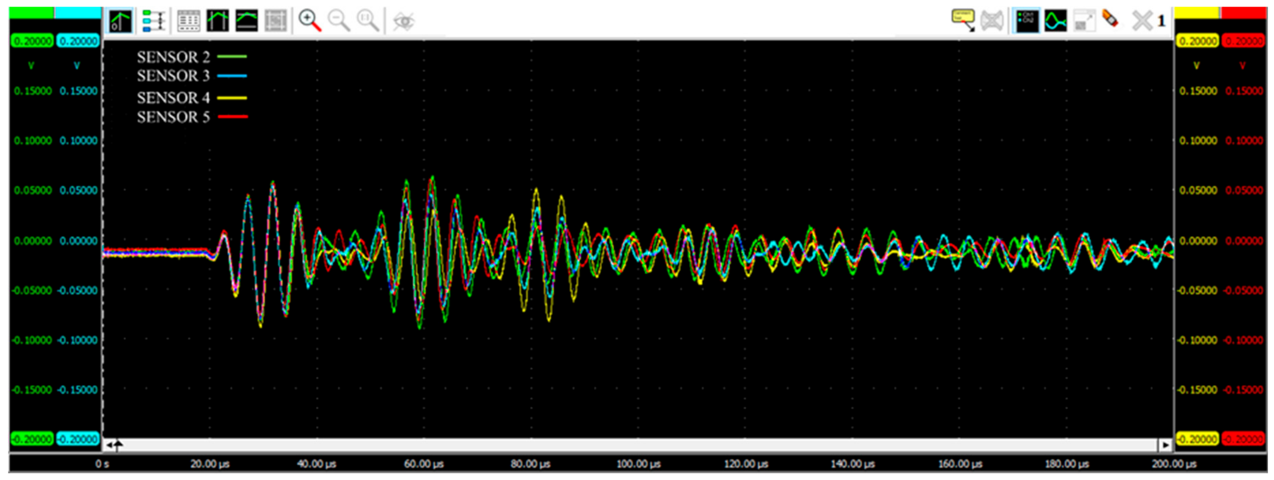Screen dimensions: 1274x480
Task: Click the red channel color bar
Action: point(1244,13)
